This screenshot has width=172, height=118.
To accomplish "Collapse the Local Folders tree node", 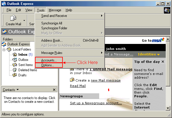I will click(x=4, y=50).
